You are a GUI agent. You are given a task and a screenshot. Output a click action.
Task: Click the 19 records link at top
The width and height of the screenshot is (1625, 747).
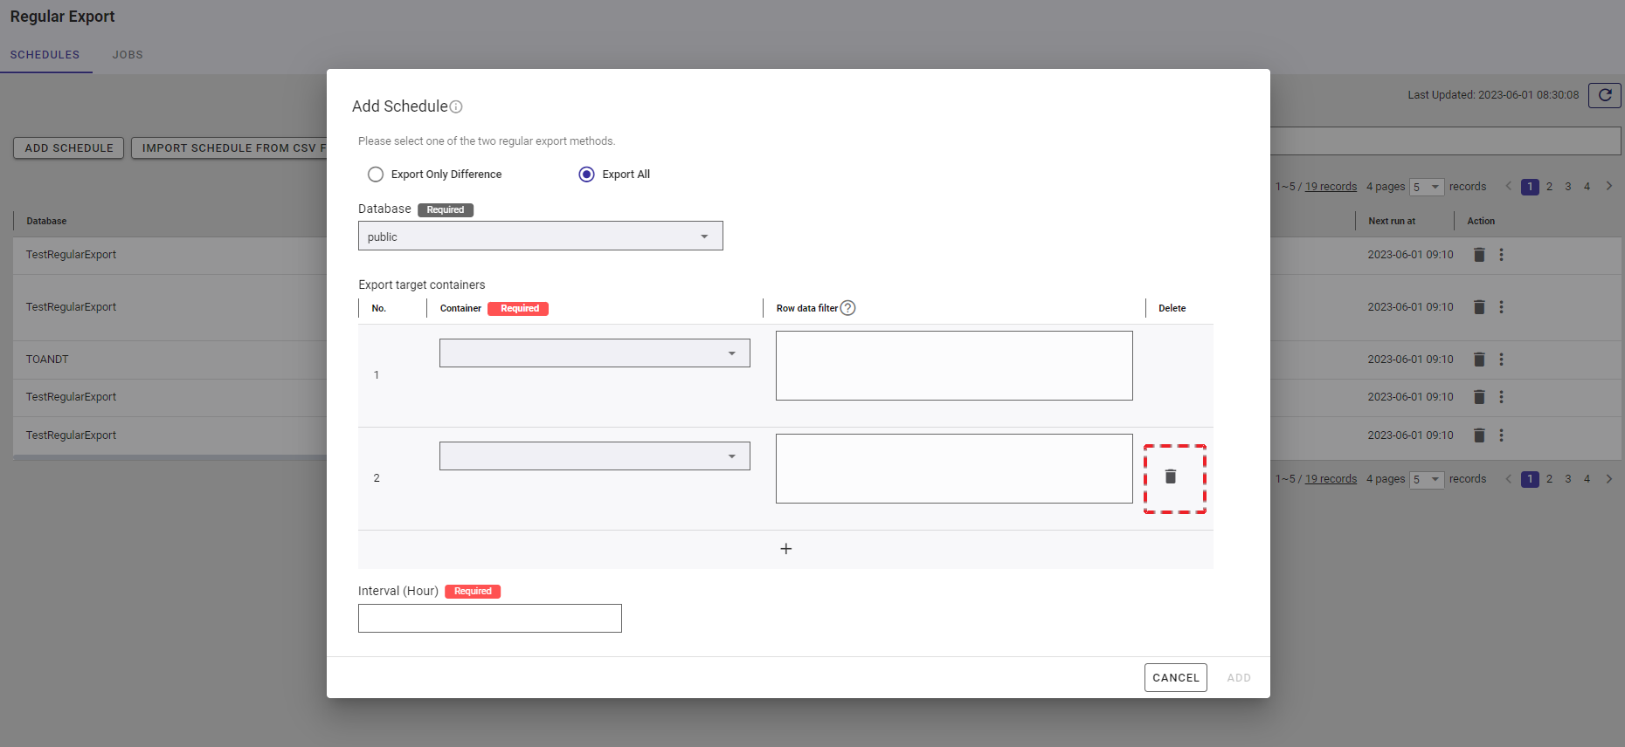(x=1331, y=187)
